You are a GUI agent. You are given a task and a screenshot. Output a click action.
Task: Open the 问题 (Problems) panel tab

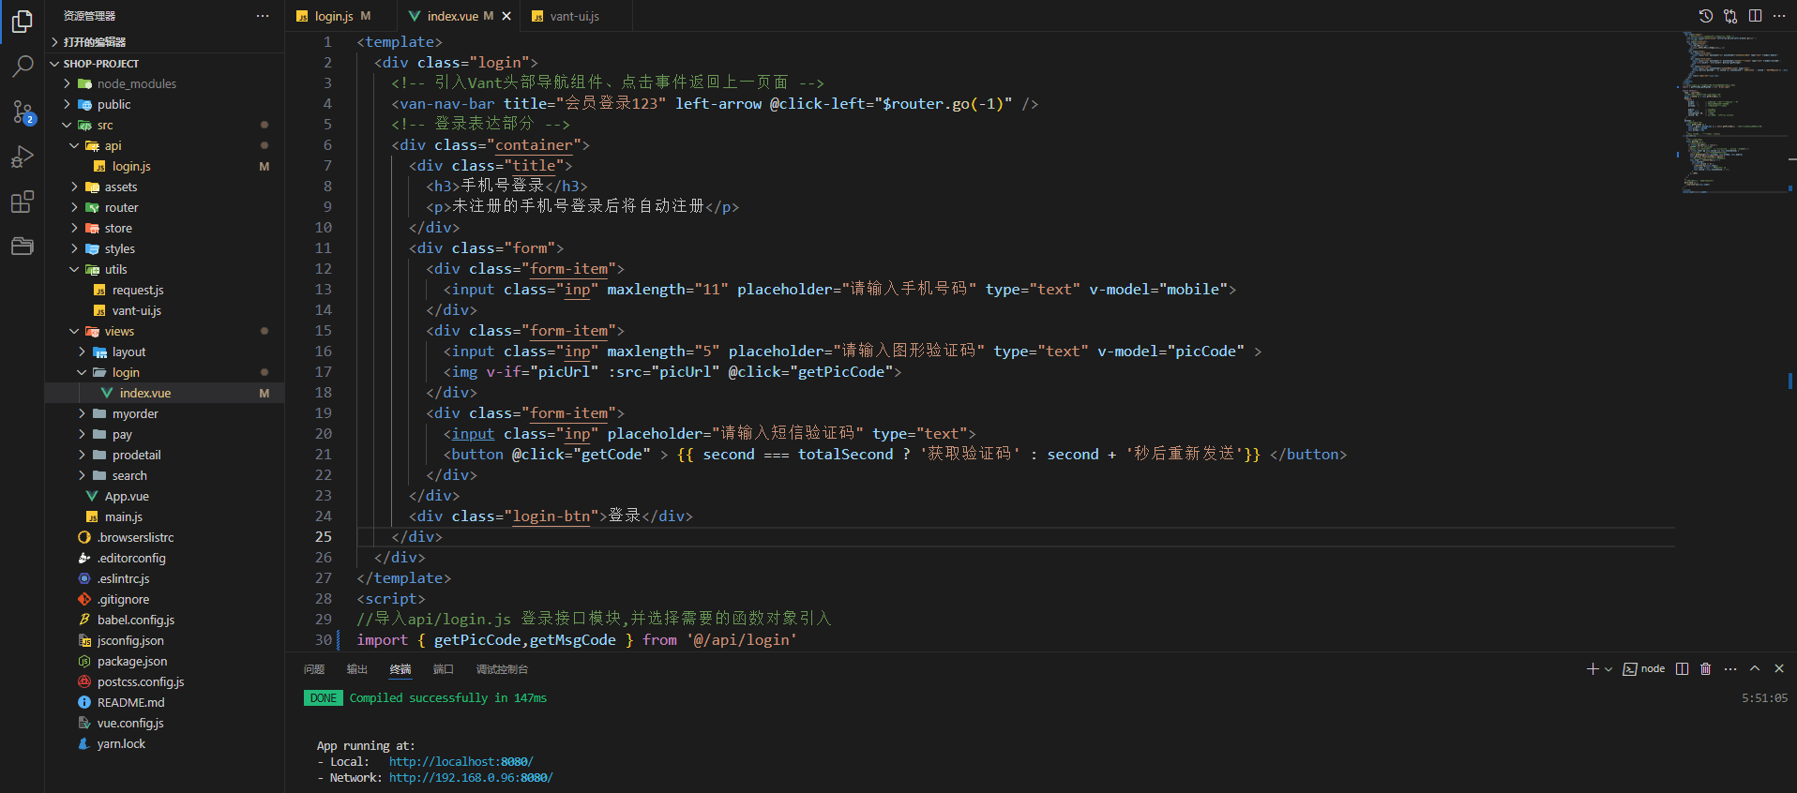pos(314,669)
